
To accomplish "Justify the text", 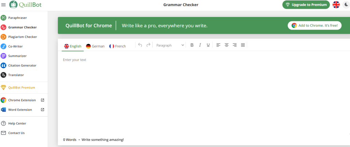I will click(x=243, y=45).
